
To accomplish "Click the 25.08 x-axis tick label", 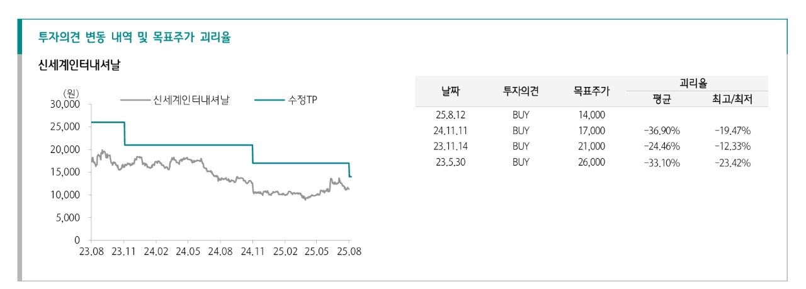I will click(349, 251).
